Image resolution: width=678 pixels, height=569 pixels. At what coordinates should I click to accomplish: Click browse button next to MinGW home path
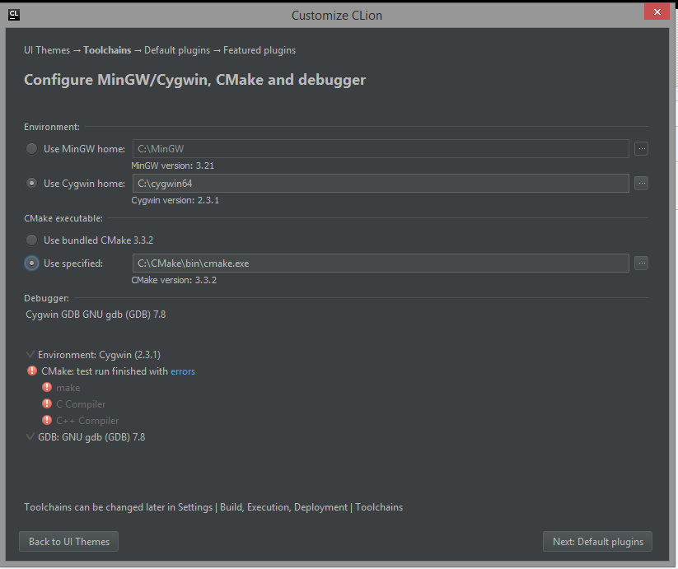click(x=642, y=149)
